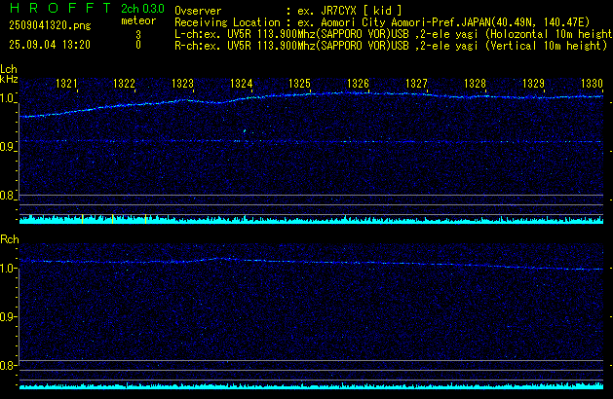Screen dimensions: 613x399
Task: Jump to the 1328 time tick
Action: click(475, 84)
